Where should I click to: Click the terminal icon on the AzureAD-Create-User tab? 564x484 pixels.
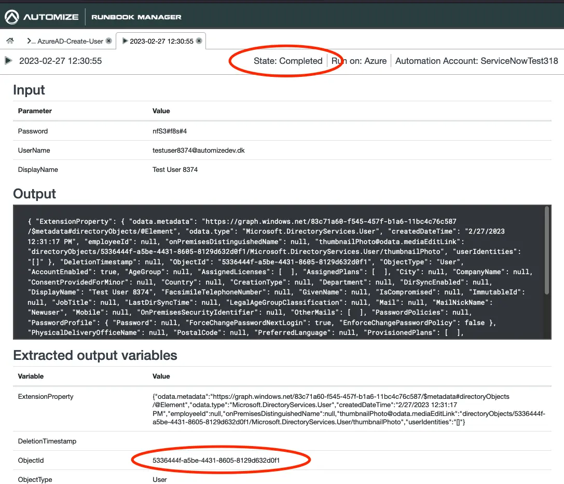[31, 41]
